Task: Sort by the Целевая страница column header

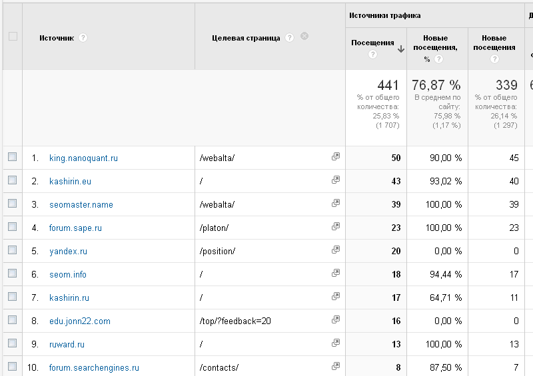Action: [246, 38]
